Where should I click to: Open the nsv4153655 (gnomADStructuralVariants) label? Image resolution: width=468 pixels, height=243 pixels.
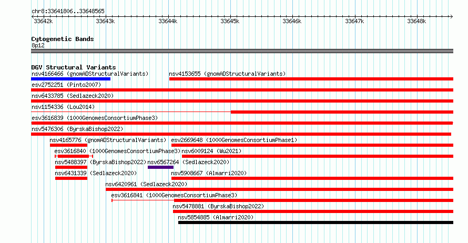tap(227, 74)
